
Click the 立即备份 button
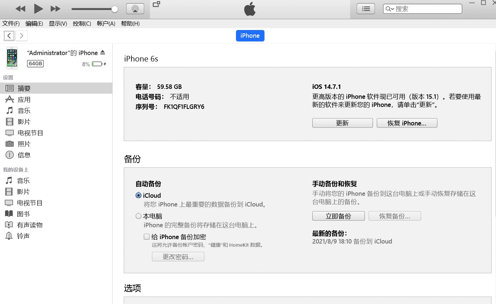(338, 216)
